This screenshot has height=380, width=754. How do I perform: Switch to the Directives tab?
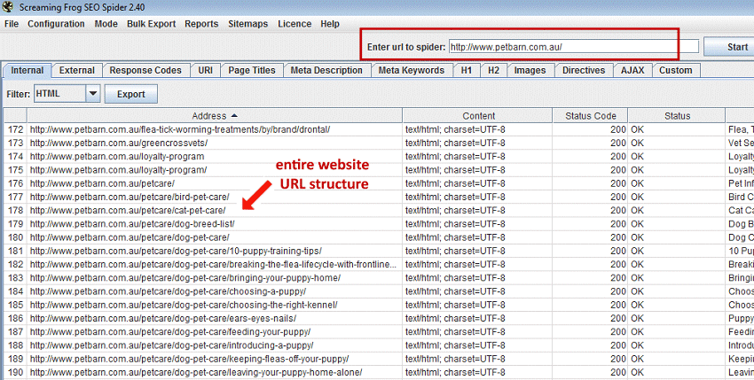tap(584, 70)
